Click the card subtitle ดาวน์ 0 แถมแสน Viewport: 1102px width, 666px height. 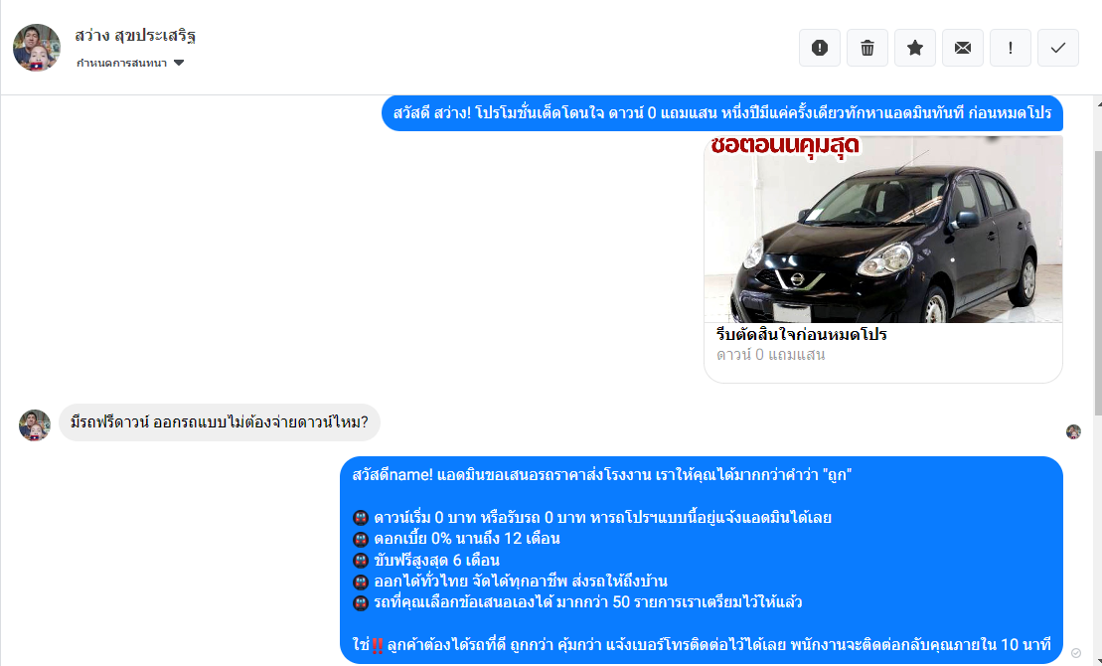tap(770, 355)
